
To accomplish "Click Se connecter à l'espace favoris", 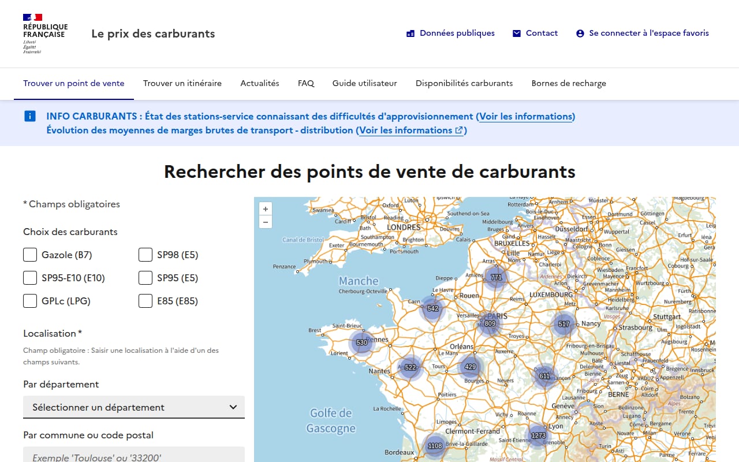I will coord(643,33).
